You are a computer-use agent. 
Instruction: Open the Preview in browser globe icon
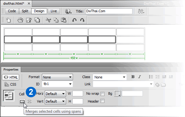68,11
